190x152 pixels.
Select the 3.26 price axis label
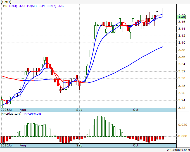(x=182, y=93)
